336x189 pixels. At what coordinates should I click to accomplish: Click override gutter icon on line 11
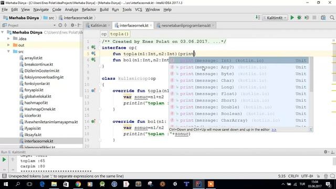tap(93, 90)
